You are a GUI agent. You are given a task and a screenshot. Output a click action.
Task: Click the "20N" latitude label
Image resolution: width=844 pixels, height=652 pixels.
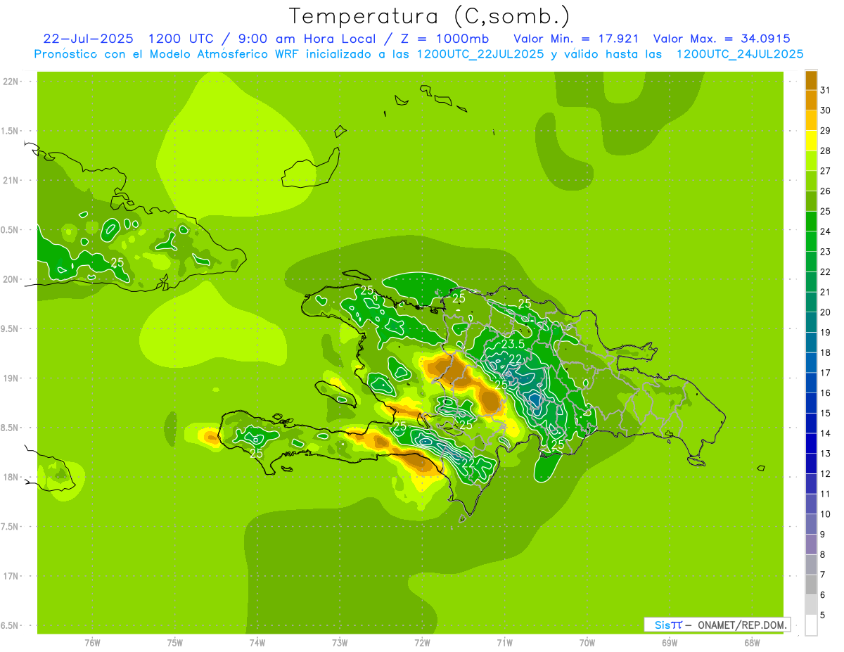[11, 279]
